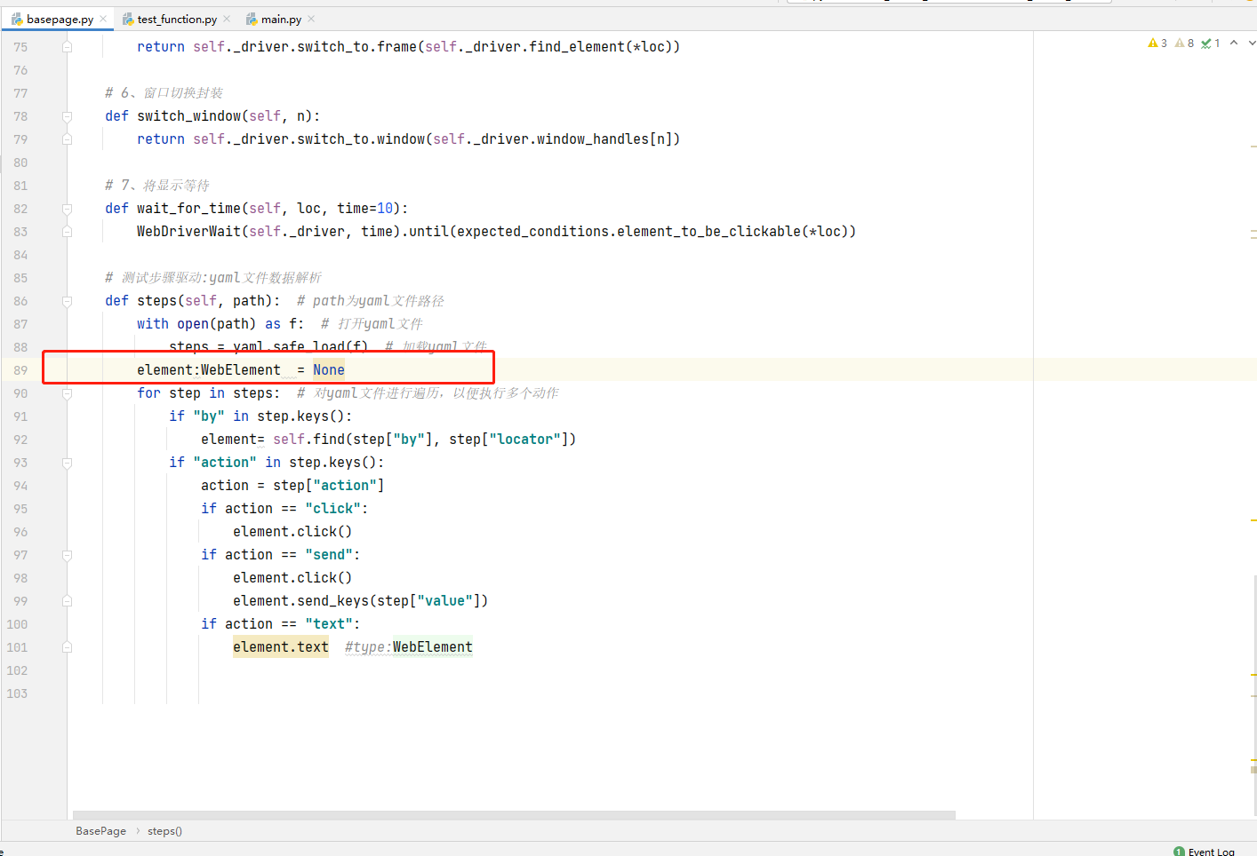1257x856 pixels.
Task: Open the main.py editor tab
Action: click(280, 19)
